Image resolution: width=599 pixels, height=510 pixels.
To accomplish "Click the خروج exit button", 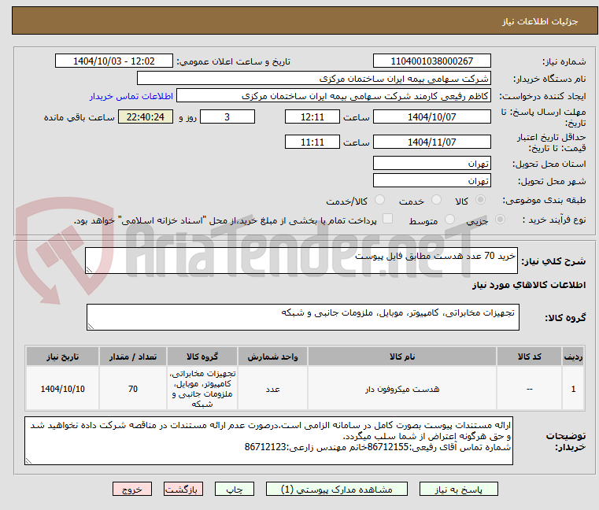I will click(x=132, y=489).
